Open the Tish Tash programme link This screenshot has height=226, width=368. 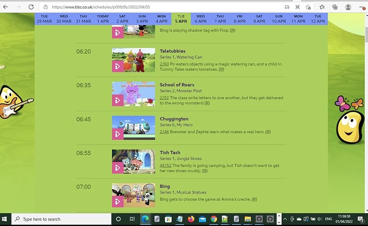(170, 152)
